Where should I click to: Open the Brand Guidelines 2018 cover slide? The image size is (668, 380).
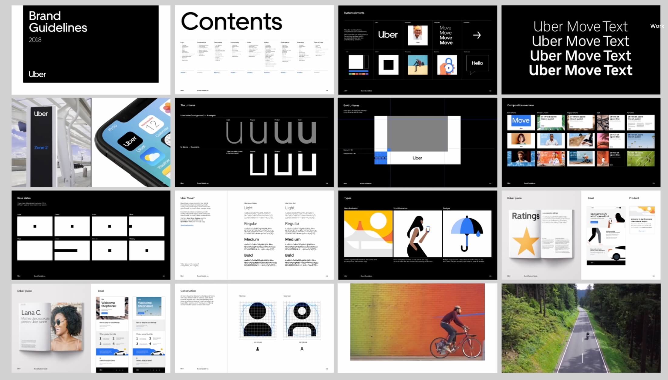tap(91, 50)
